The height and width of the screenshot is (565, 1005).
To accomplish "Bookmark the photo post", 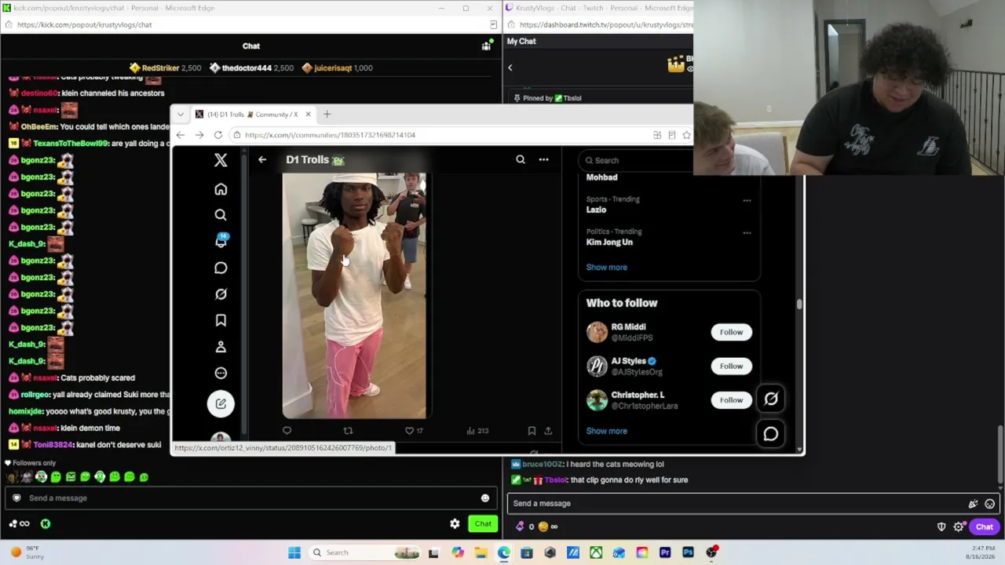I will 532,430.
